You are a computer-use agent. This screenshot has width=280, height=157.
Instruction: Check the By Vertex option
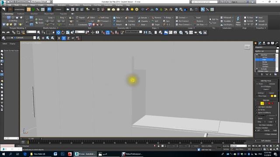257,110
